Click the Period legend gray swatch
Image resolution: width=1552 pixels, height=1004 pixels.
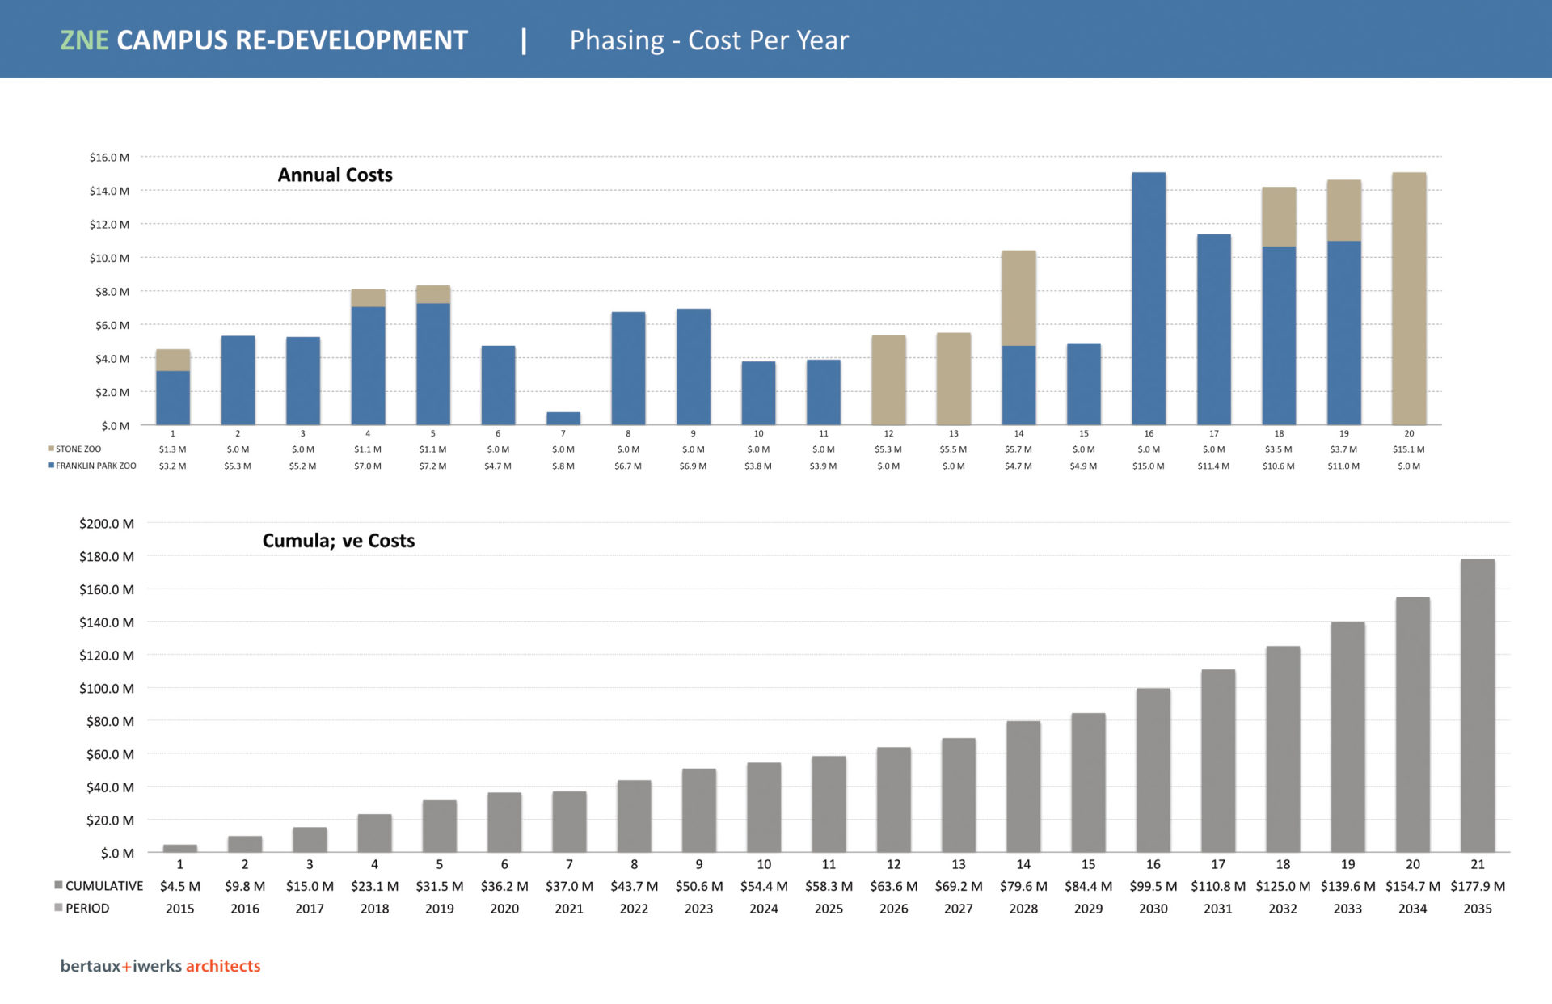click(58, 908)
